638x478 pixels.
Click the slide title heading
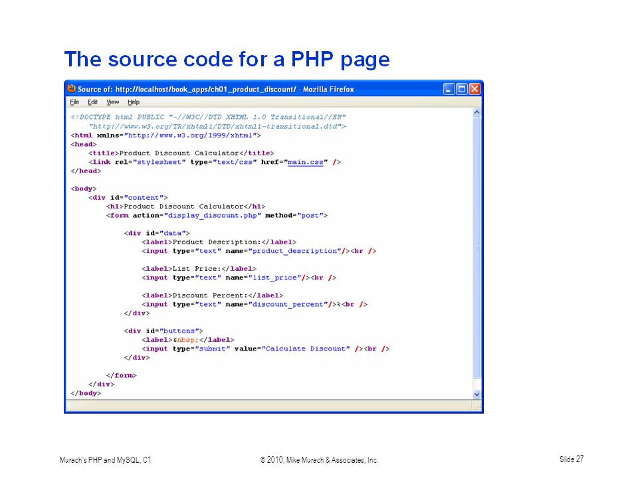[x=227, y=59]
